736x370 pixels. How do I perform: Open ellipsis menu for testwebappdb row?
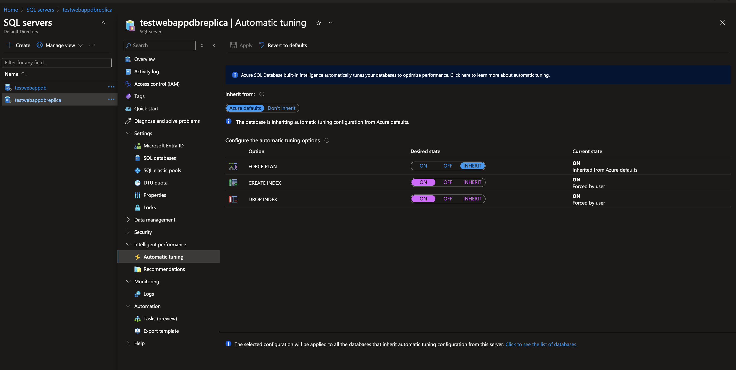point(111,87)
